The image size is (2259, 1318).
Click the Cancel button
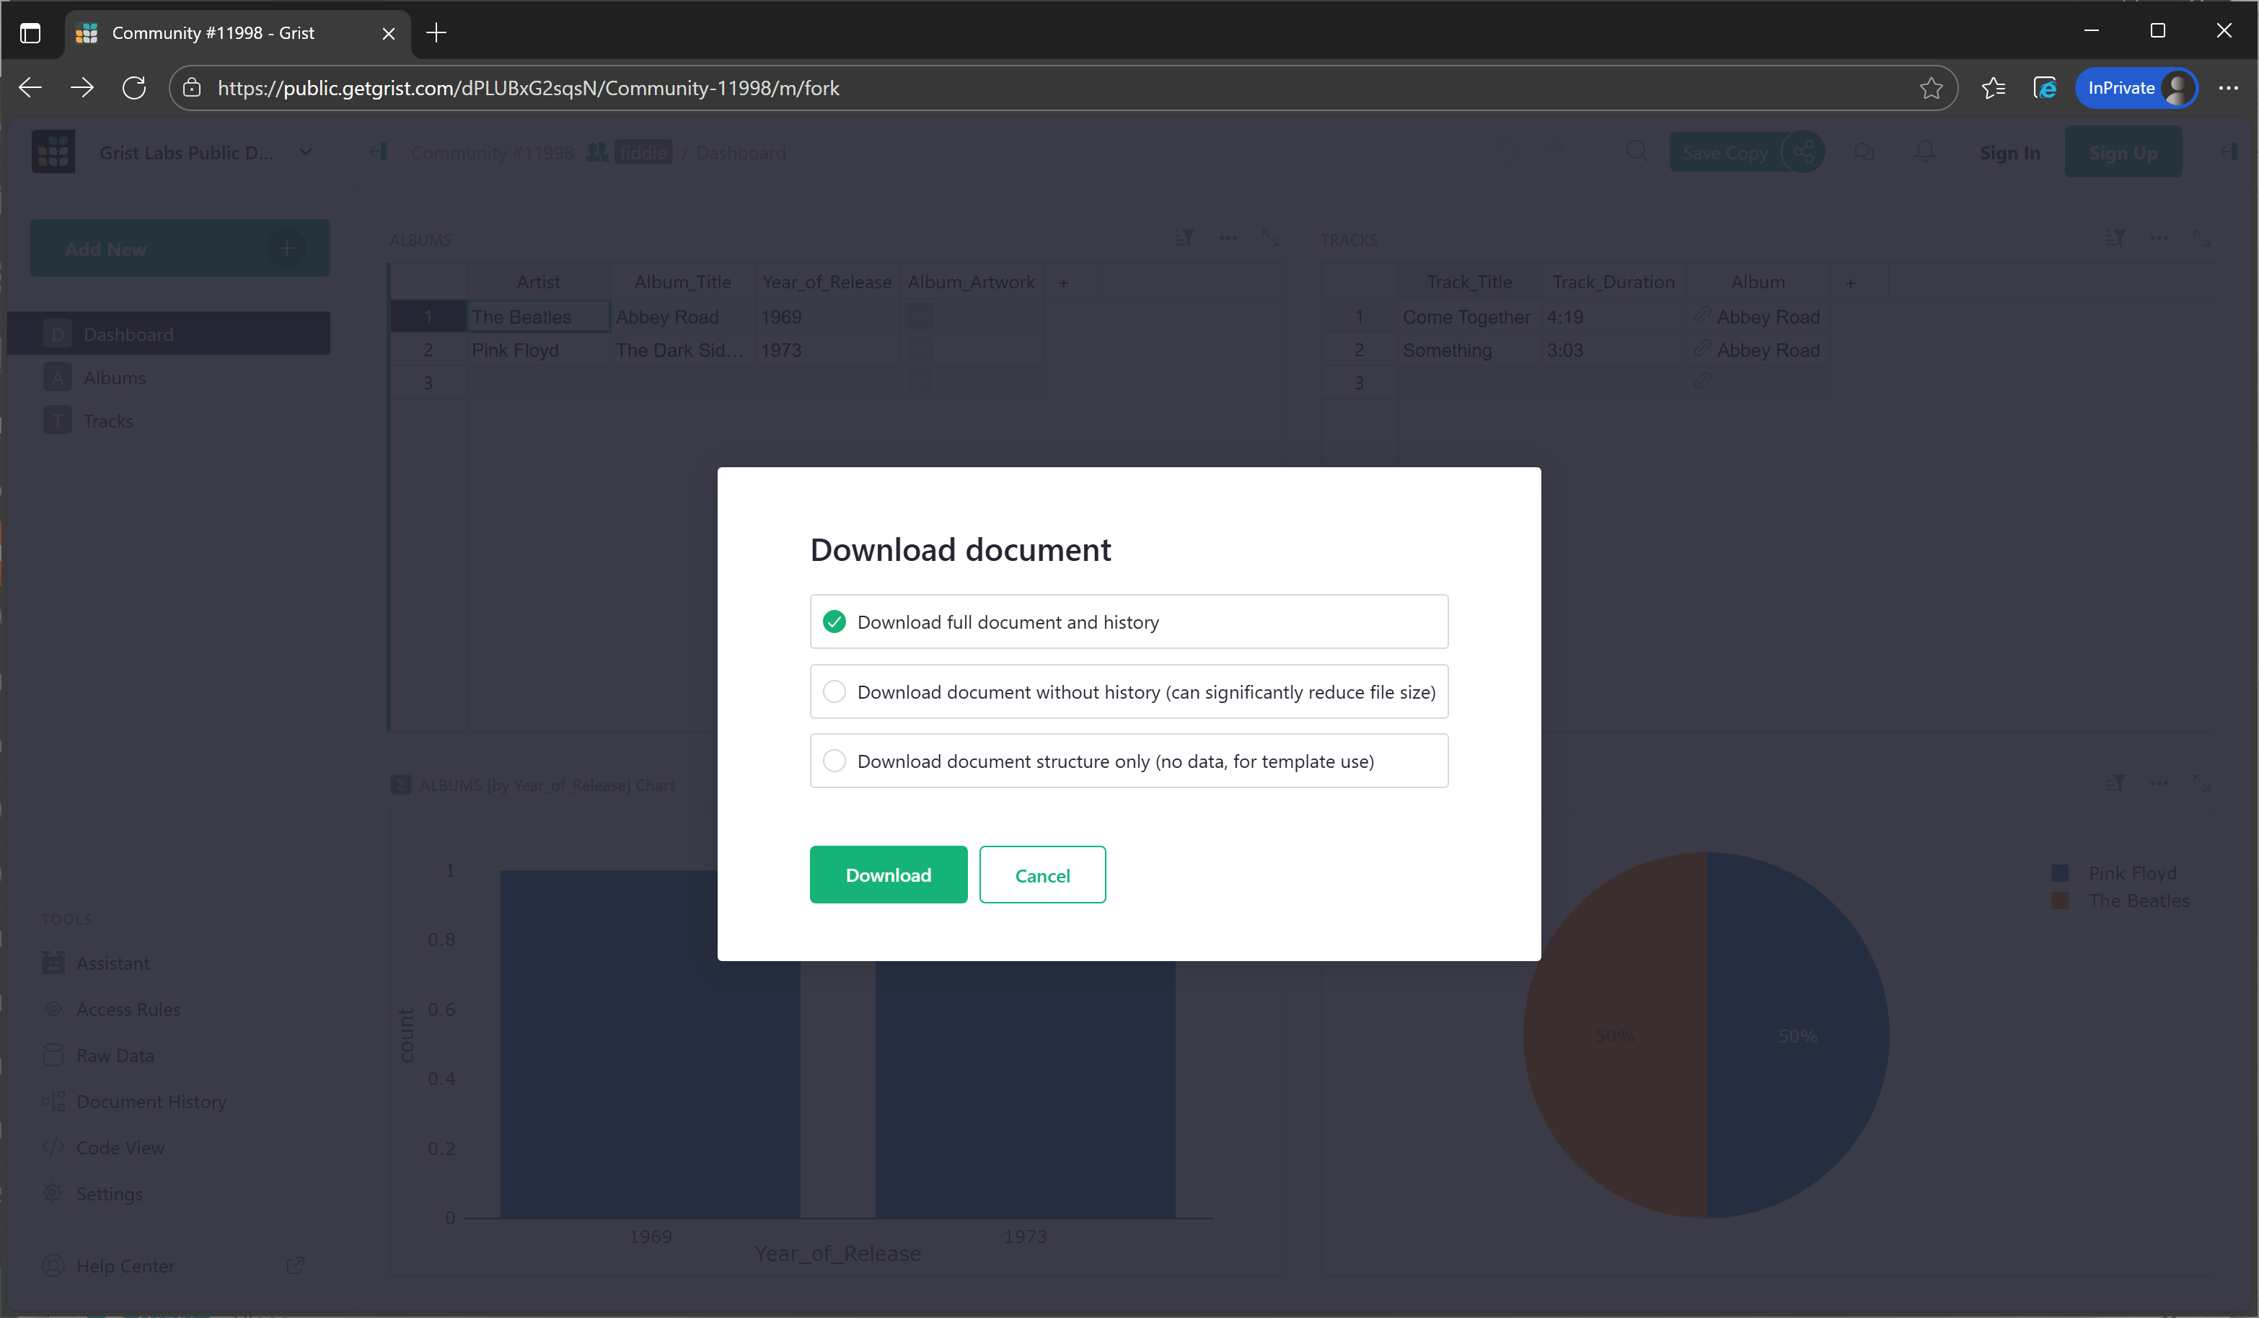tap(1042, 875)
